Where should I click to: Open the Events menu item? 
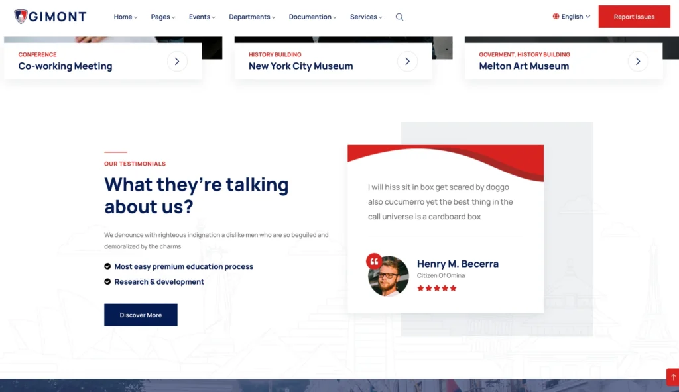coord(202,17)
